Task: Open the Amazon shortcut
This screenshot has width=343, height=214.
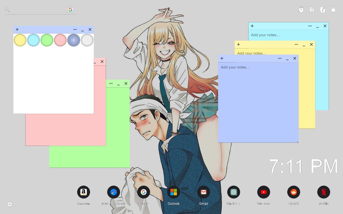Action: (x=84, y=192)
